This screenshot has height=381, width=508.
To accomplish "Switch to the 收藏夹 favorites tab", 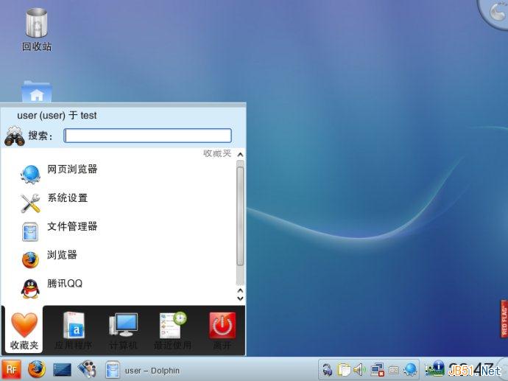I will coord(24,331).
